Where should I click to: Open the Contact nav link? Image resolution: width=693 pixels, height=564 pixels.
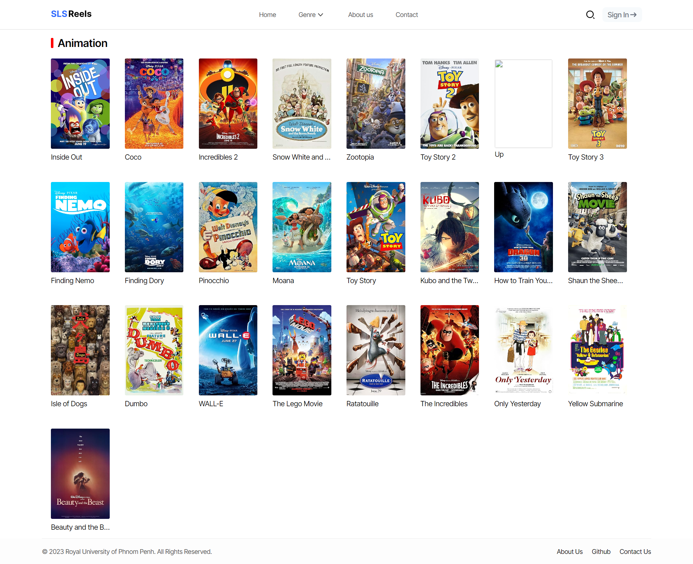tap(406, 15)
